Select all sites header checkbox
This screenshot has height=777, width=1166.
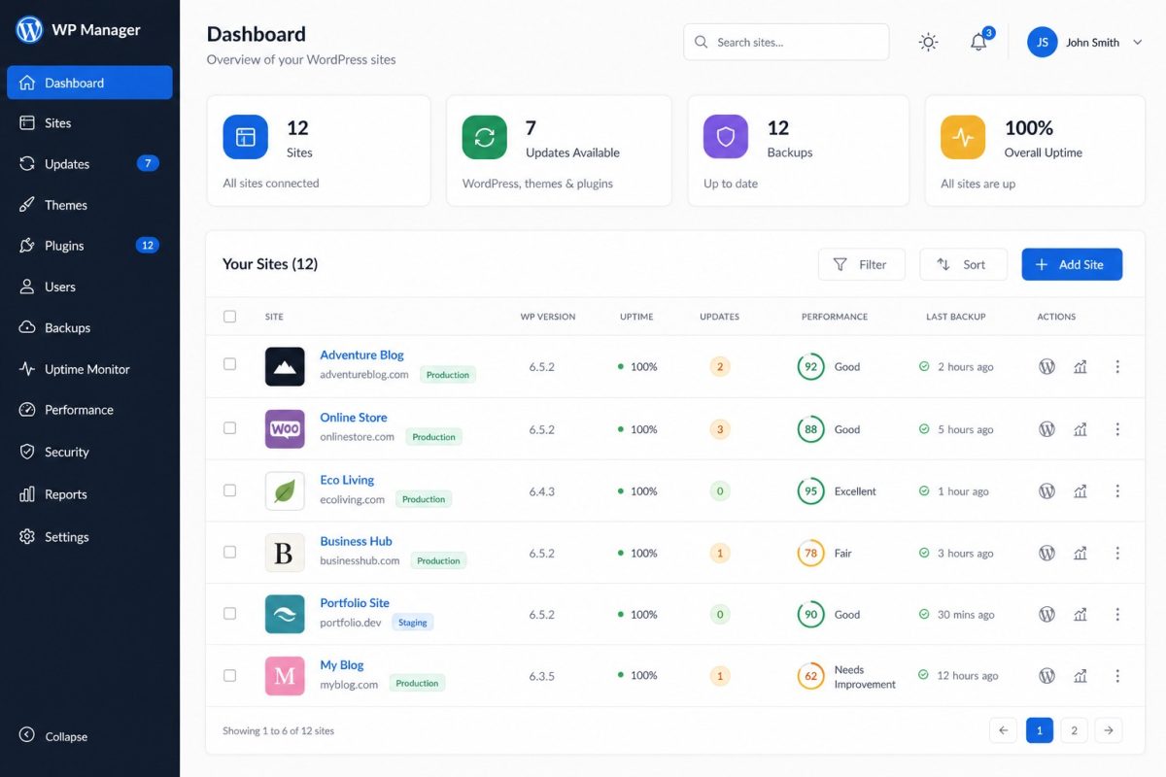point(229,316)
